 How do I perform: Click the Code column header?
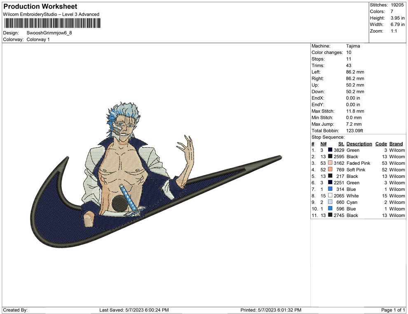click(x=381, y=144)
